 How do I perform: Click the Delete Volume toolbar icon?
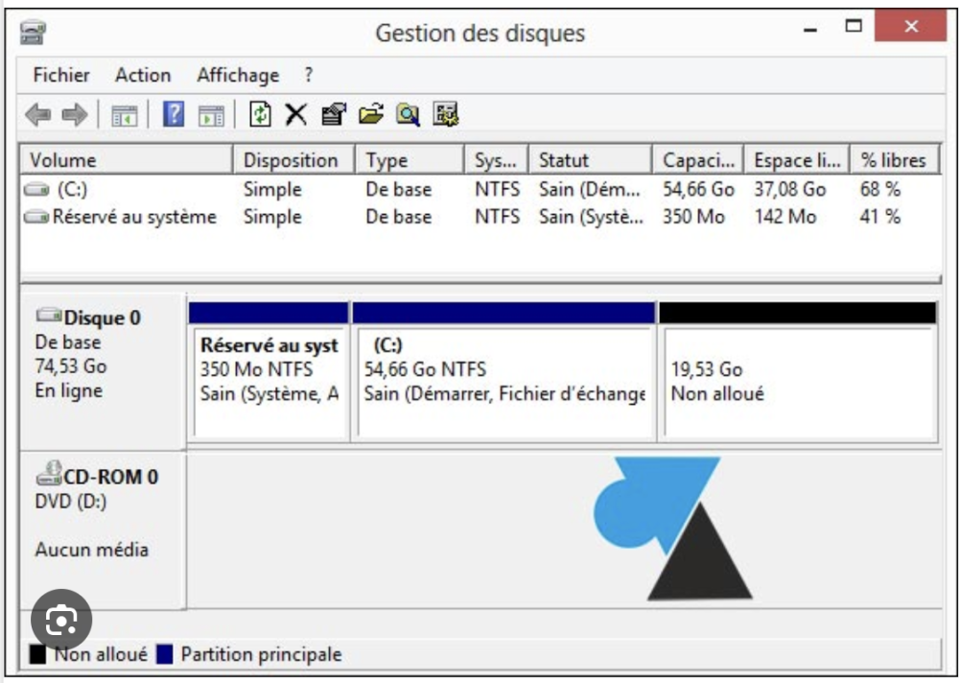(x=295, y=113)
